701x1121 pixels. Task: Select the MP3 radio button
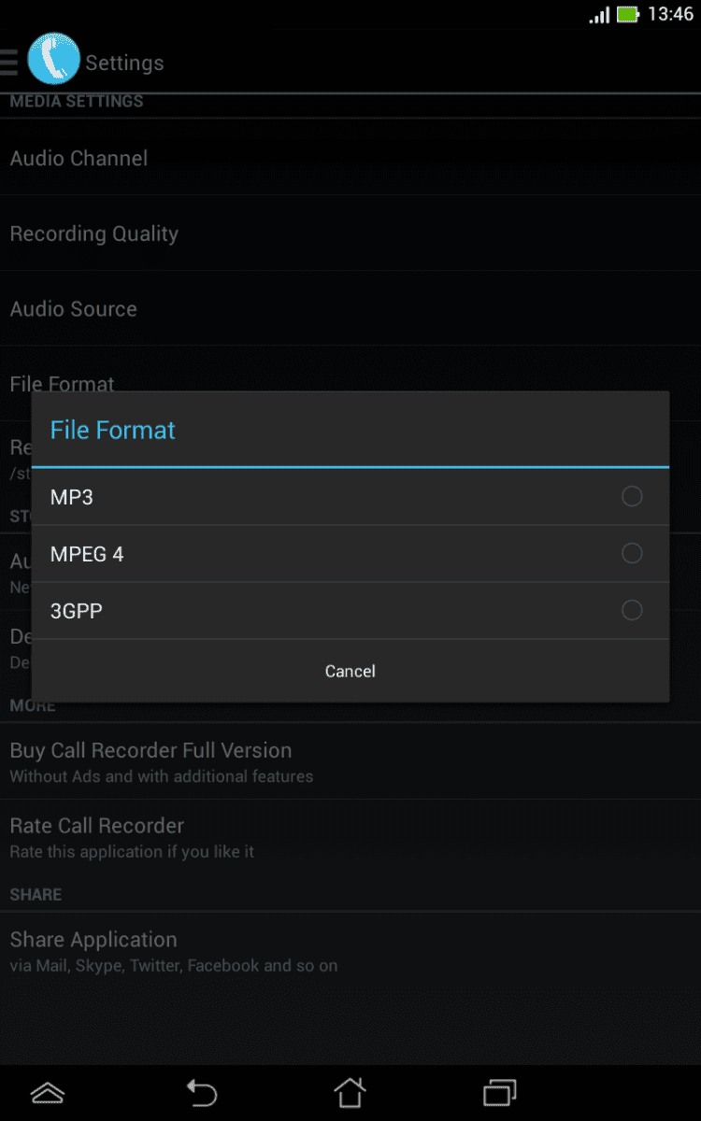coord(632,497)
